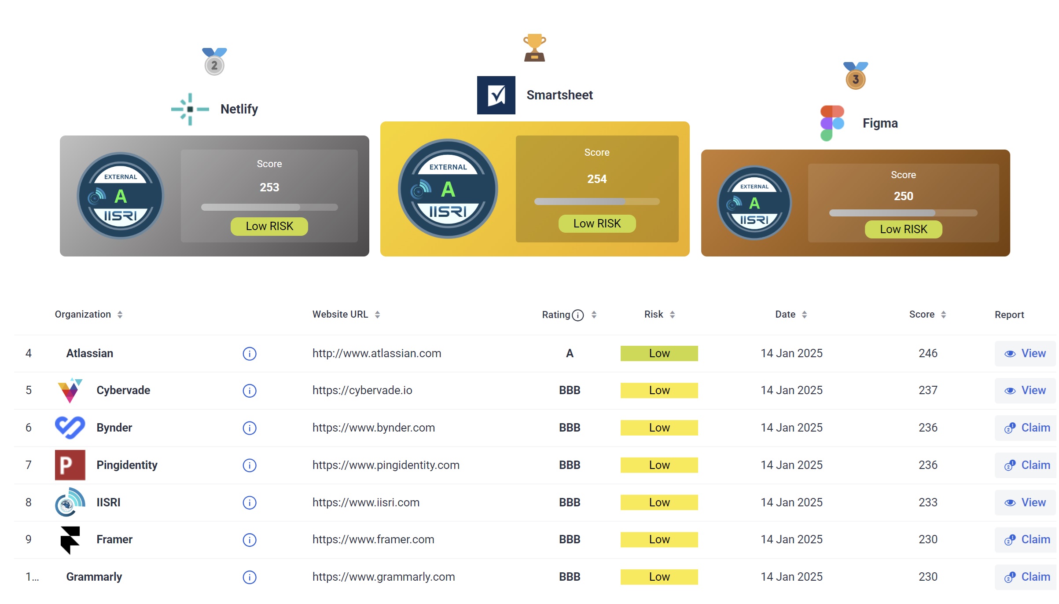
Task: Click the Netlify external A rating badge
Action: (x=121, y=196)
